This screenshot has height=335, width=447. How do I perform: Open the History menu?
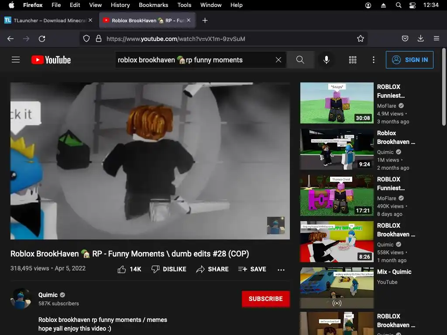click(x=120, y=5)
